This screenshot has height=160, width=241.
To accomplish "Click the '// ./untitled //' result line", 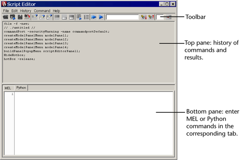I will click(20, 28).
